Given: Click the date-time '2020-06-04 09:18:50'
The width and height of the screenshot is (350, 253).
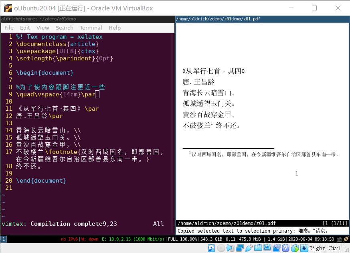Looking at the screenshot, I should pos(311,239).
